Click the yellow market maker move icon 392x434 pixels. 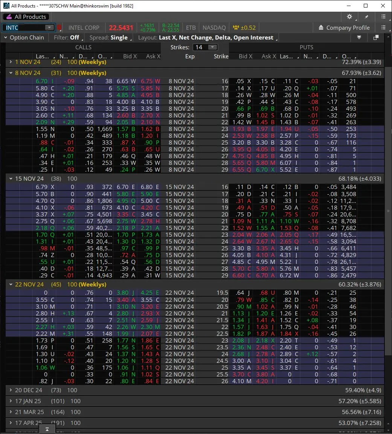236,27
